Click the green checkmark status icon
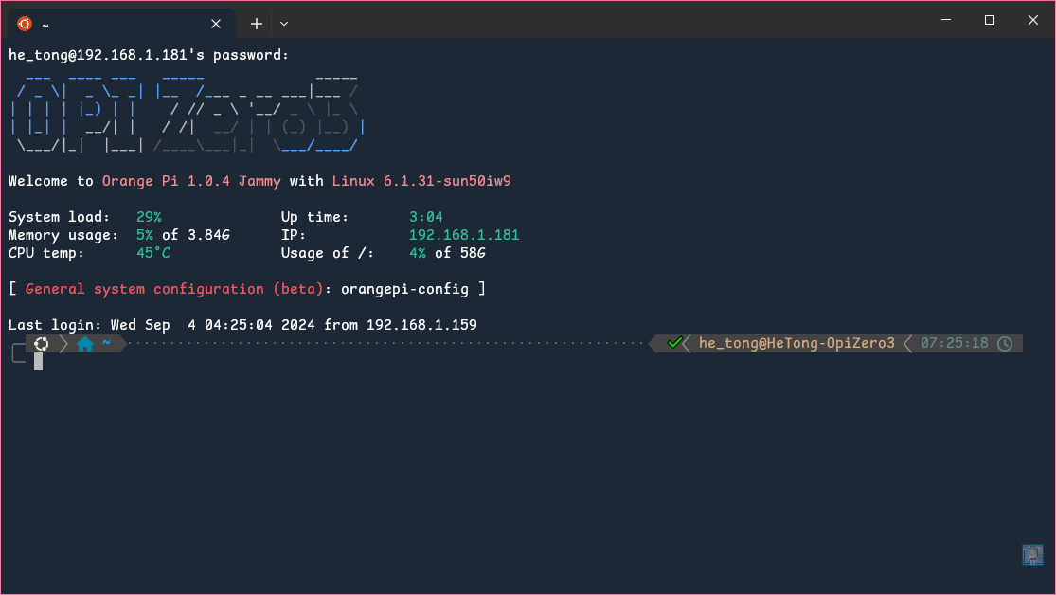This screenshot has height=595, width=1056. pos(674,343)
